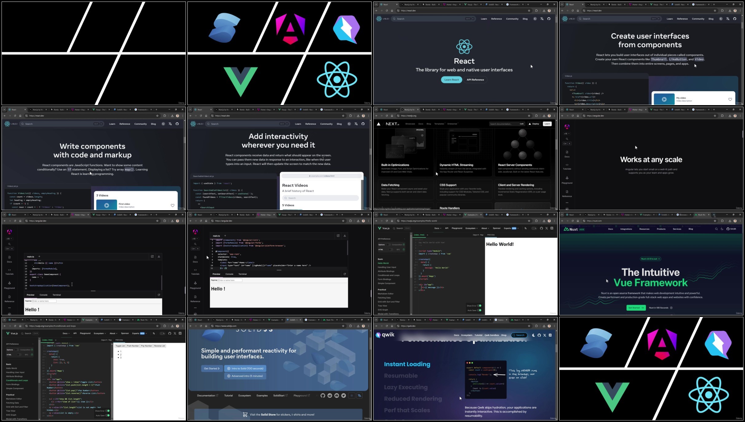
Task: Click translate icon on 'Write components' React page
Action: click(170, 124)
